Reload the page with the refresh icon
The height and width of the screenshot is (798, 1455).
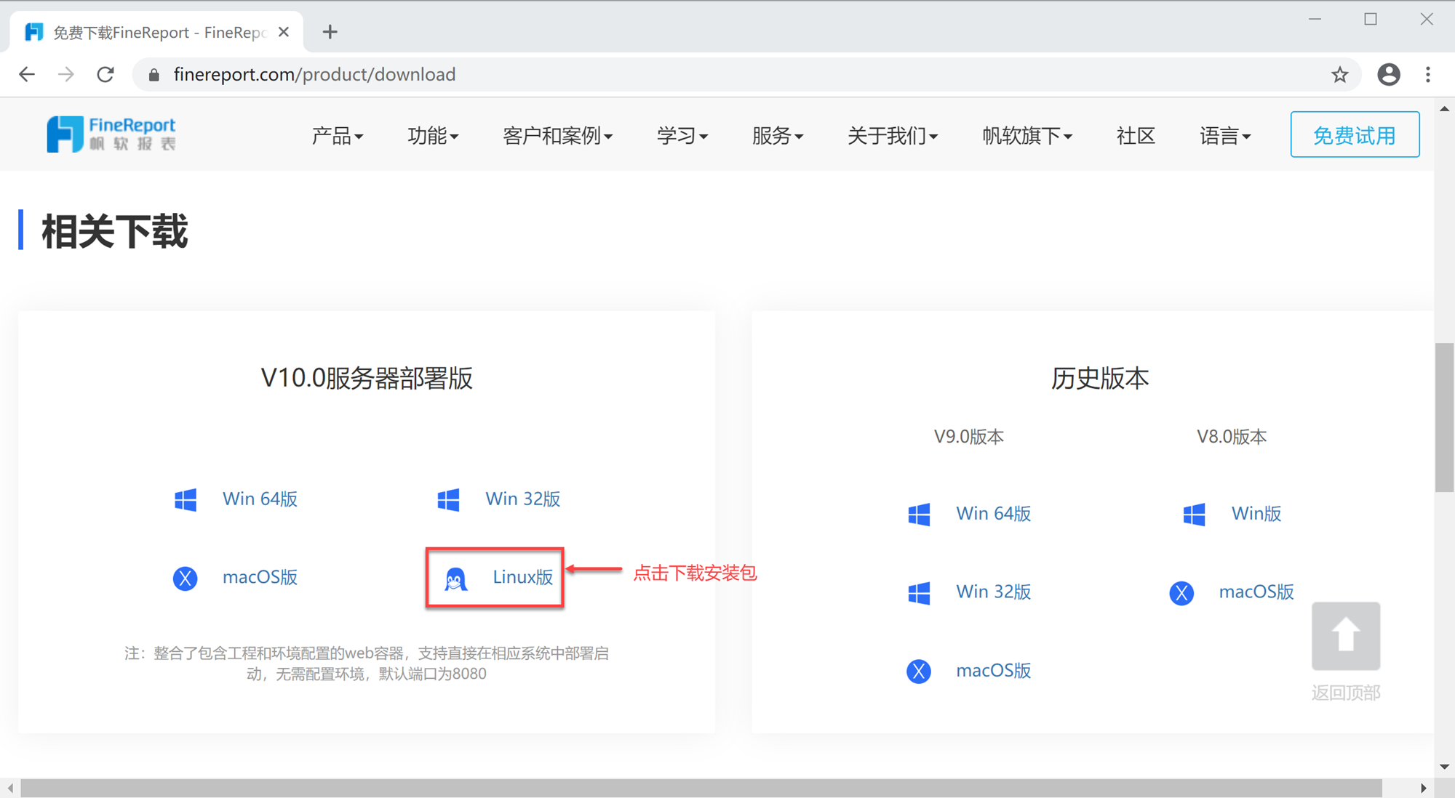pos(105,74)
